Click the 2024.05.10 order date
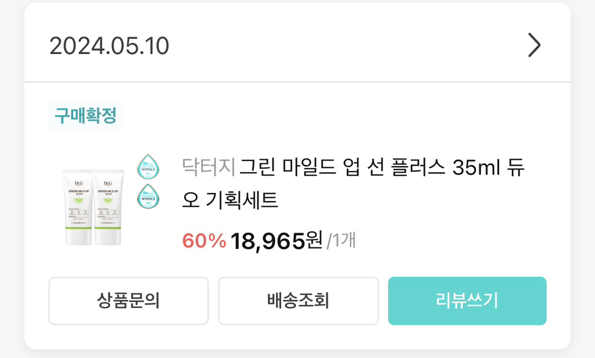595x358 pixels. coord(109,46)
